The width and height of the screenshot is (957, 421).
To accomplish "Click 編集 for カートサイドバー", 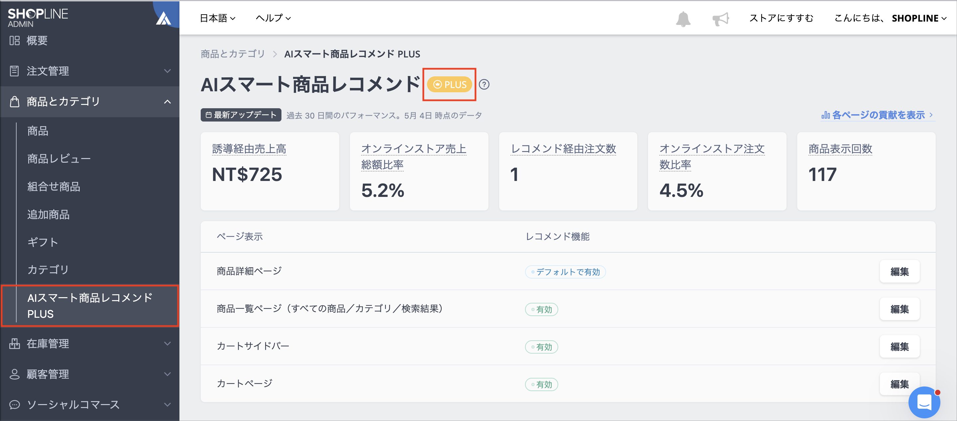I will click(x=900, y=347).
